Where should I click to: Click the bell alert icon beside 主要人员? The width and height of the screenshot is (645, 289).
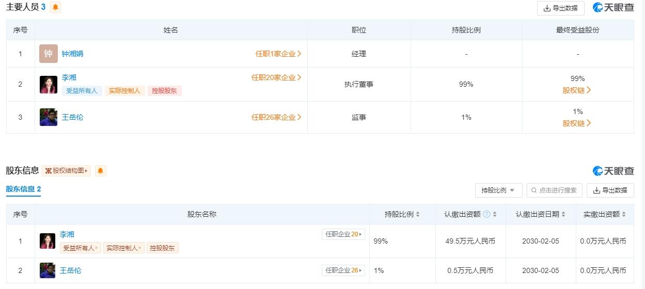pyautogui.click(x=55, y=7)
